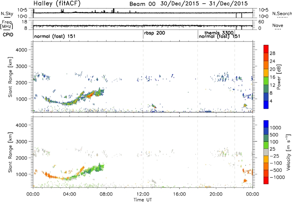Click the '28' tick label on Power scale
Screen dimensions: 292x202
point(272,53)
